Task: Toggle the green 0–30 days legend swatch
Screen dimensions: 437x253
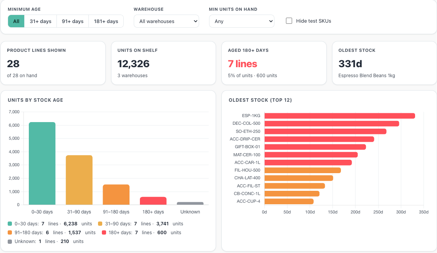Action: tap(10, 224)
